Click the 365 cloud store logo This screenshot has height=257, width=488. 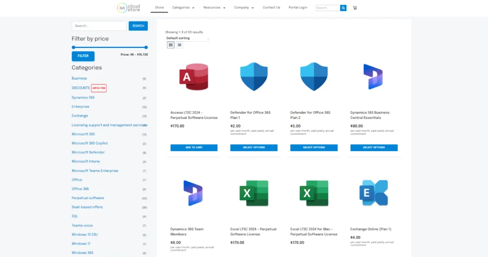[x=129, y=8]
